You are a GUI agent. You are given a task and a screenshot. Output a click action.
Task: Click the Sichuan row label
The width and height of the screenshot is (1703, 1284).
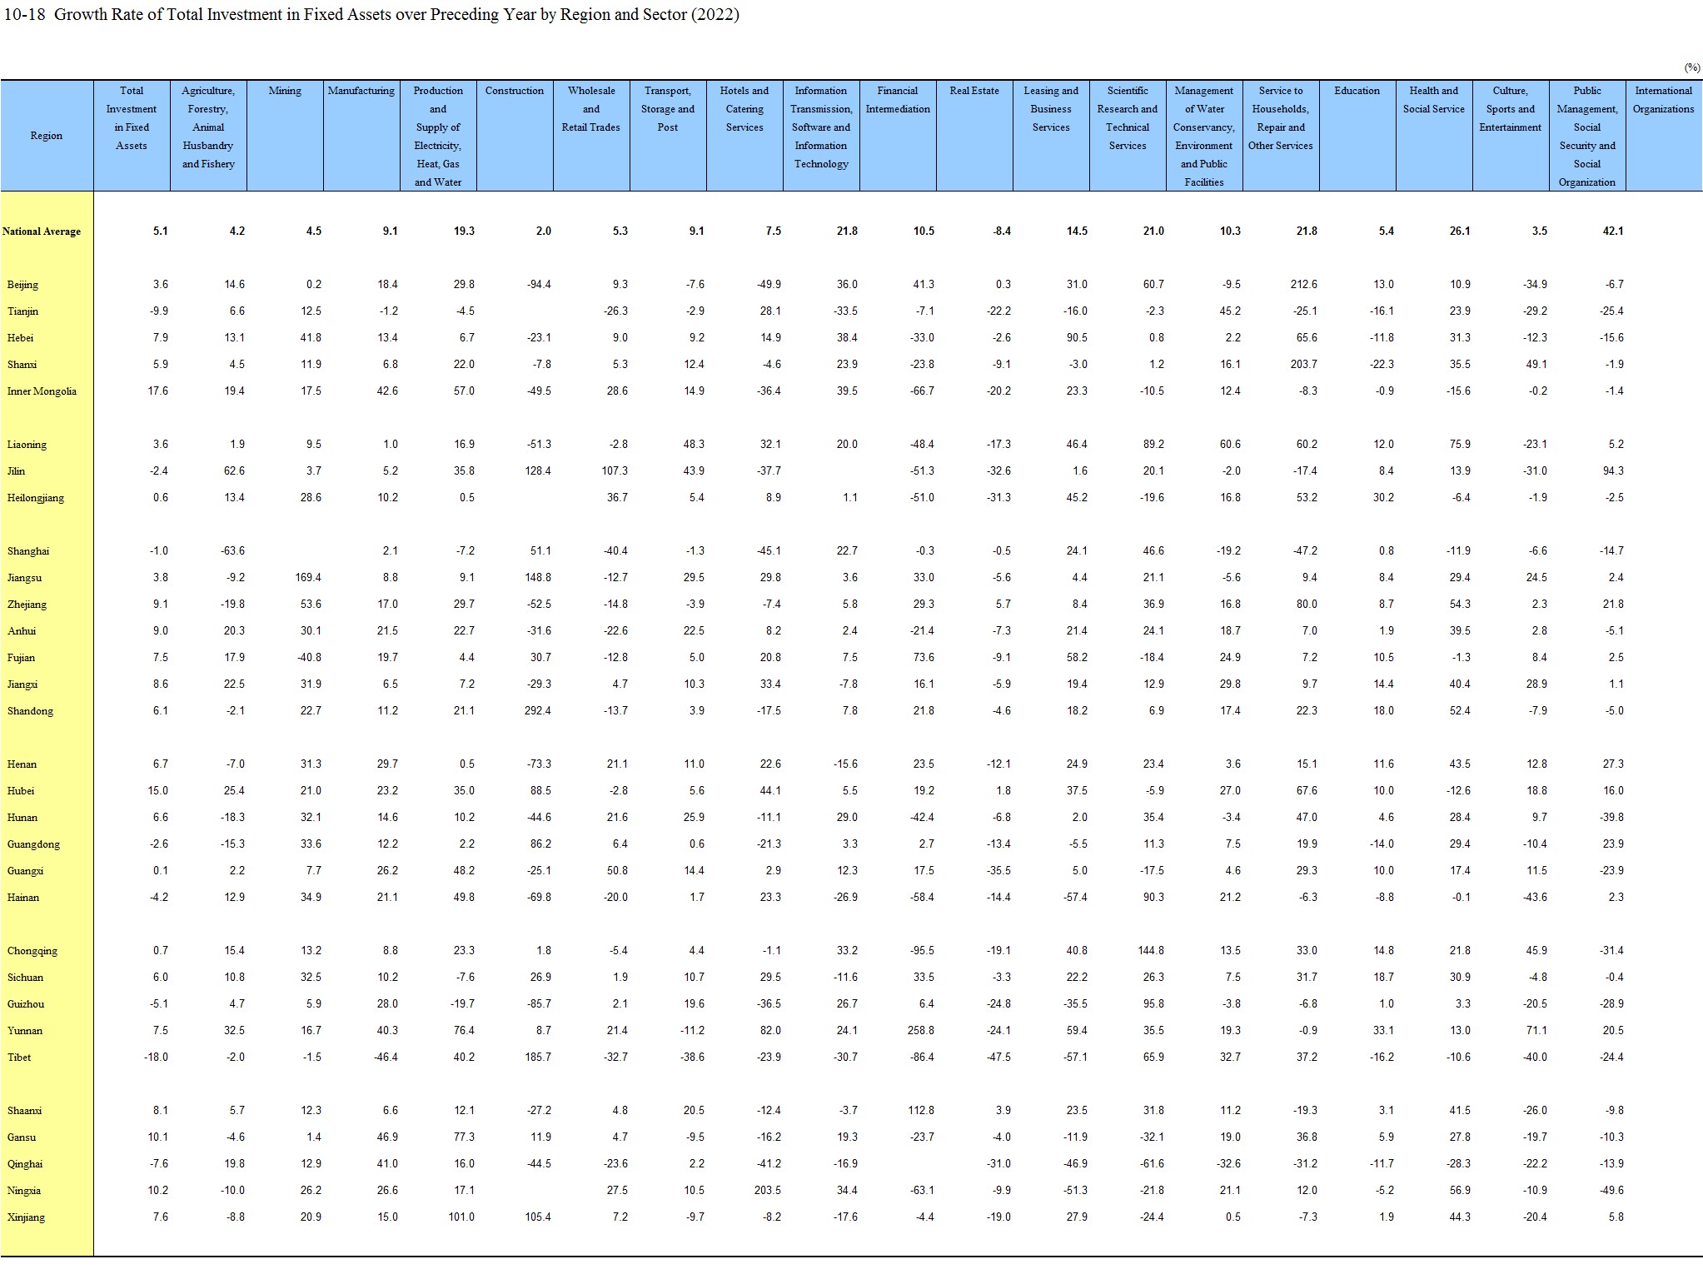tap(25, 978)
